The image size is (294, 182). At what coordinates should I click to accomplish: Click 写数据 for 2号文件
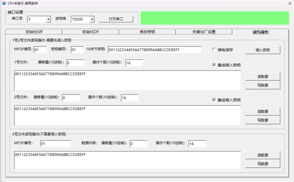point(262,120)
